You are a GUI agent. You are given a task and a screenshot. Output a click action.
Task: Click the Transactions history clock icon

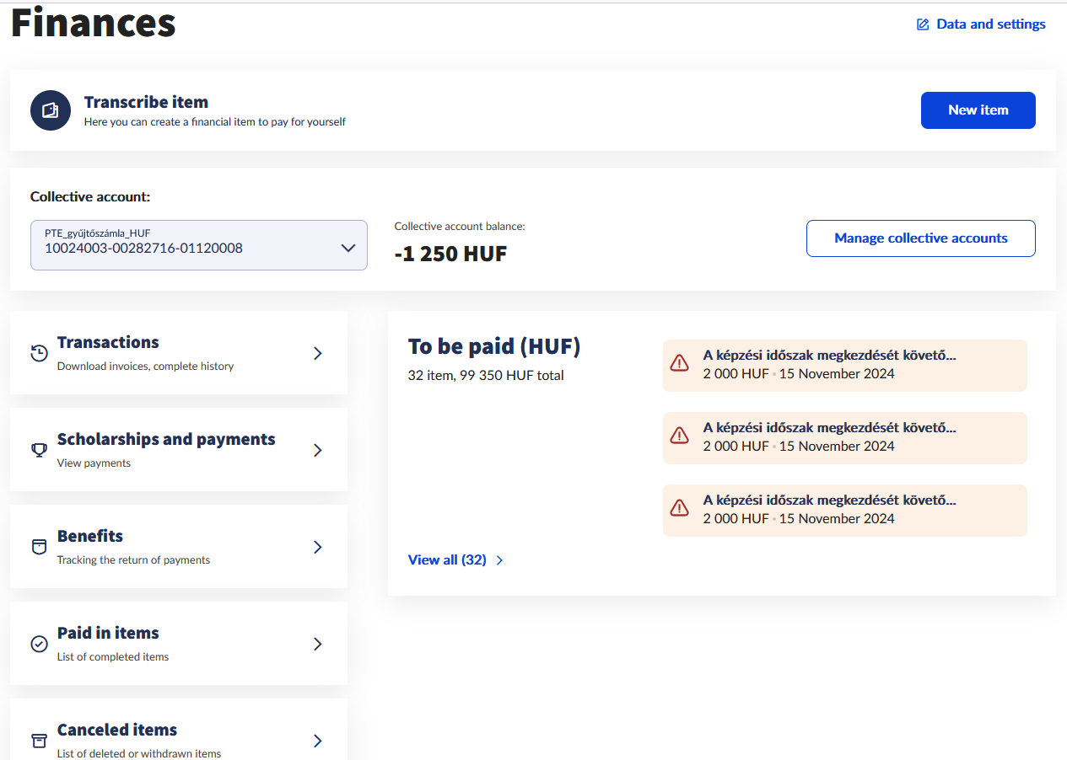coord(39,353)
